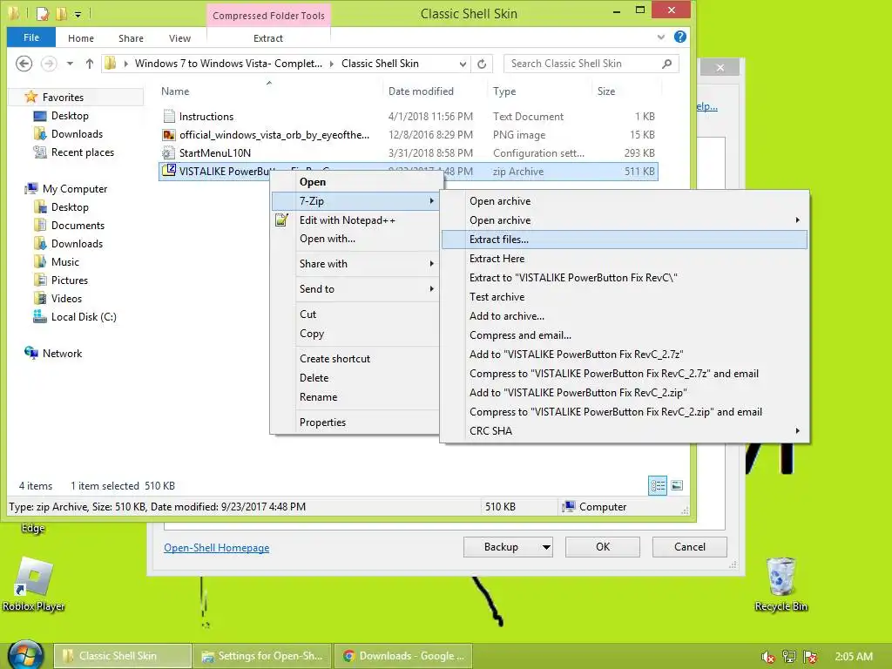Open the recent locations dropdown arrow

(x=70, y=64)
